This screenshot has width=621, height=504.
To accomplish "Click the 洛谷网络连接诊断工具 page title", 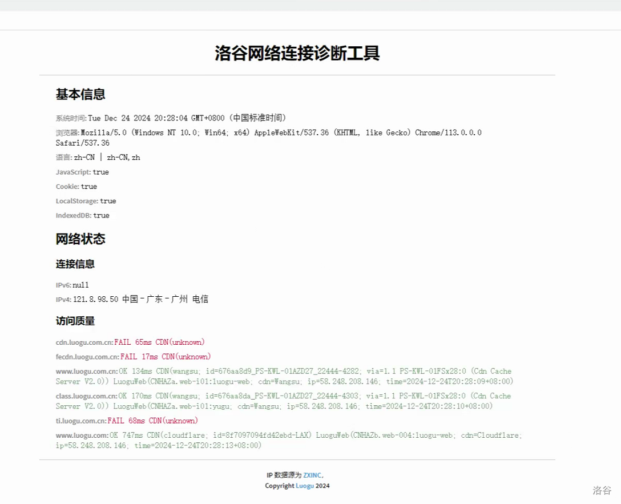I will pos(297,53).
